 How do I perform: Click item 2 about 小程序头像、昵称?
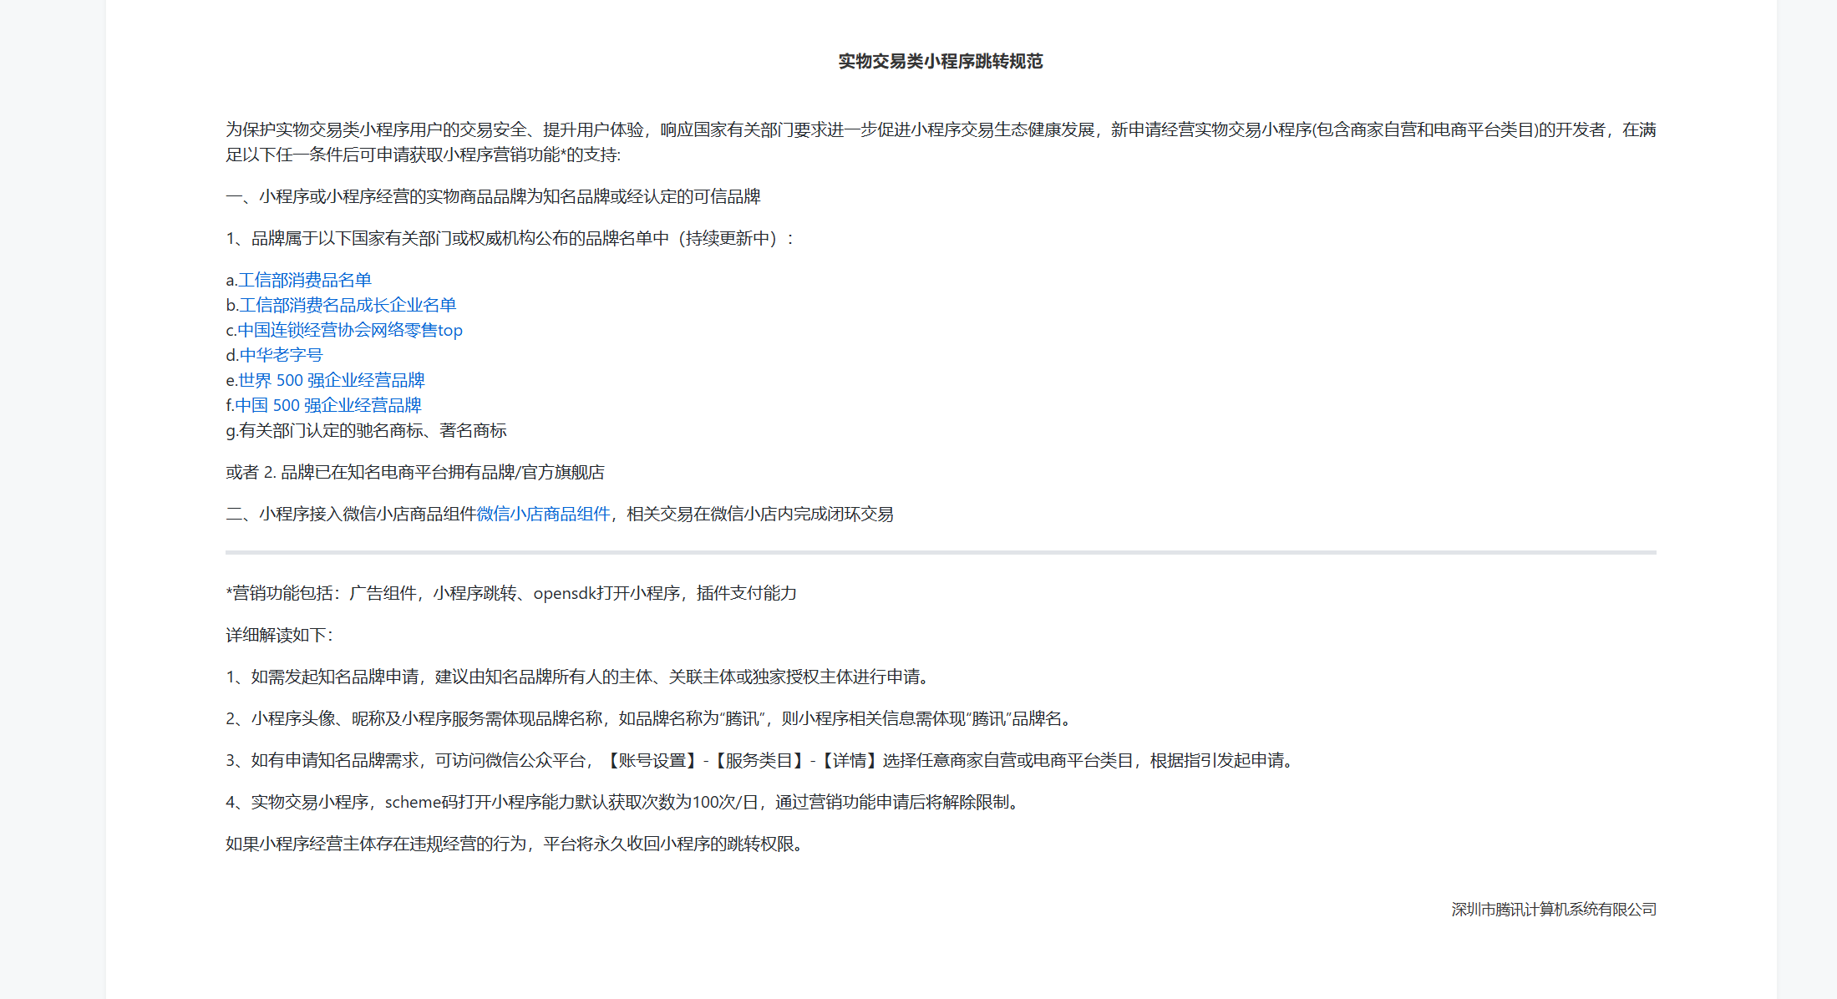(649, 718)
